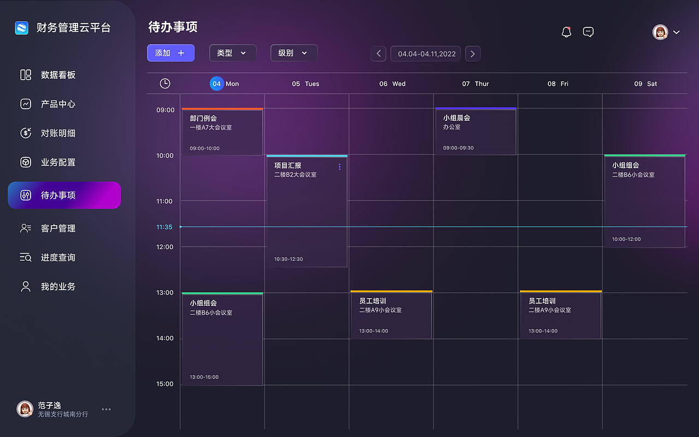Open the chat messages icon
This screenshot has height=437, width=699.
tap(588, 32)
